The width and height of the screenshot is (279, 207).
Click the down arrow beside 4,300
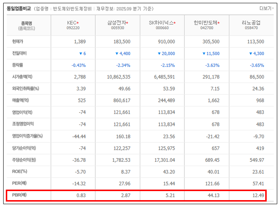[250, 54]
